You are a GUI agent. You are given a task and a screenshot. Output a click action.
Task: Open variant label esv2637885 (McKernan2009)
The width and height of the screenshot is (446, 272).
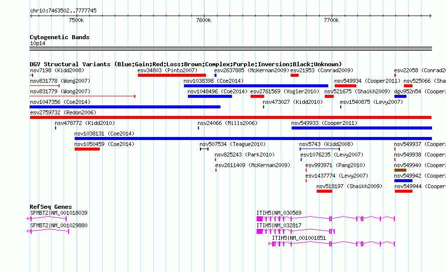[x=252, y=70]
